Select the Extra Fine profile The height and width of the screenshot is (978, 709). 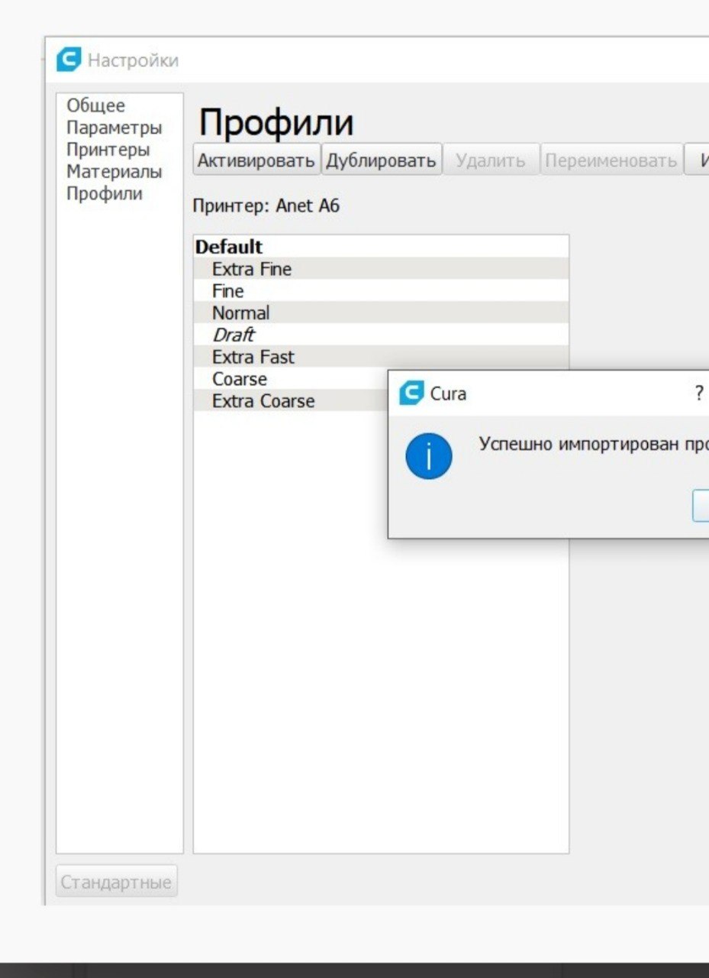click(x=381, y=269)
